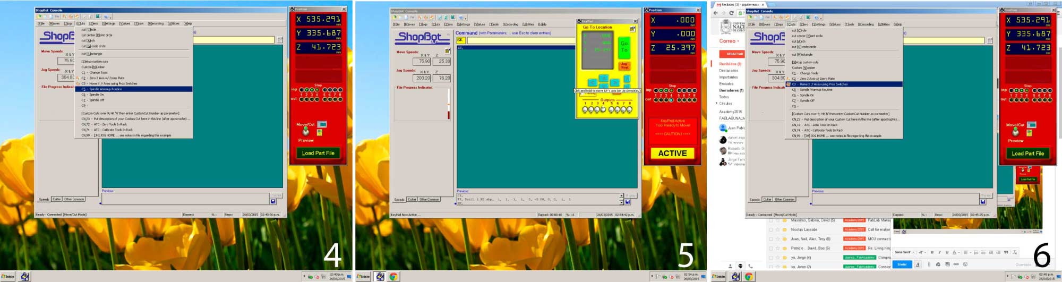Screen dimensions: 1062x282
Task: Star the 'yo, Jorge (4)' email
Action: [777, 258]
